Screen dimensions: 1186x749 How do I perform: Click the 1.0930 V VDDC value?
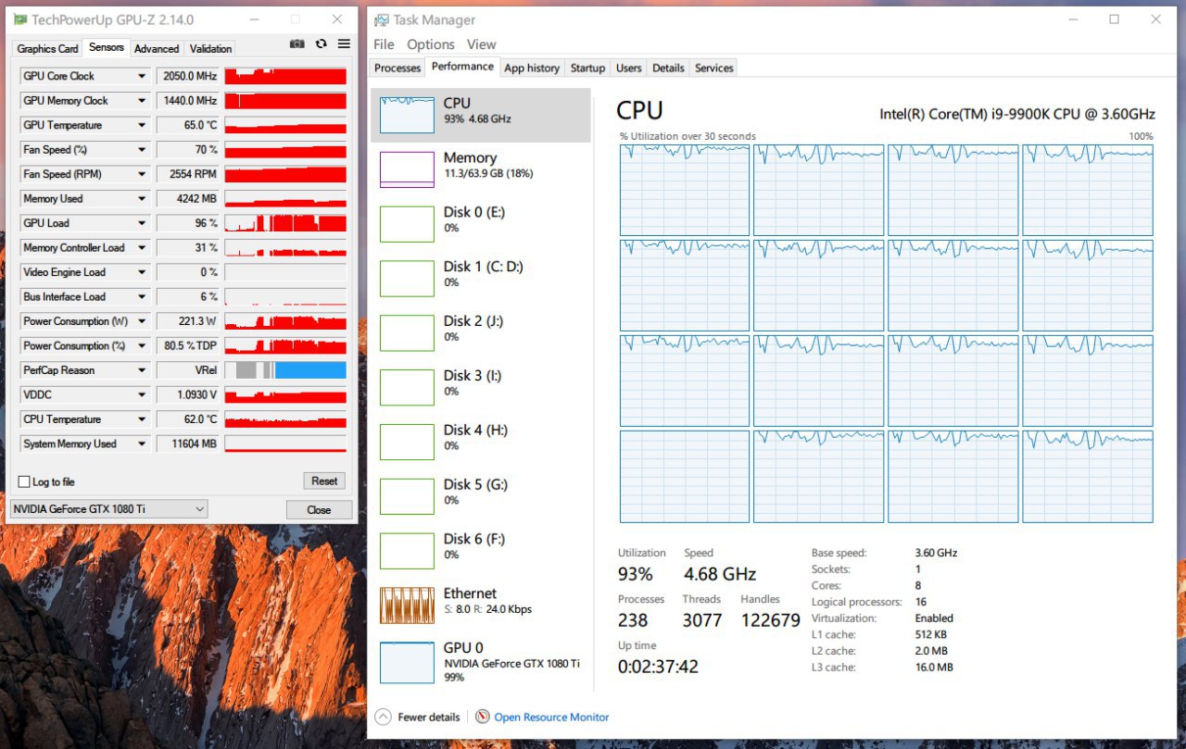[189, 394]
